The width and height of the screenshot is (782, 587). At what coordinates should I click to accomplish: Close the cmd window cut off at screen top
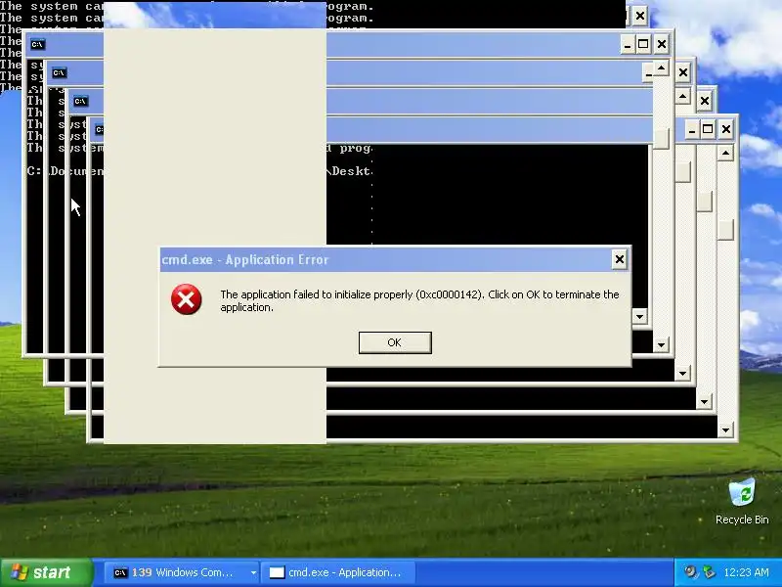pos(640,16)
